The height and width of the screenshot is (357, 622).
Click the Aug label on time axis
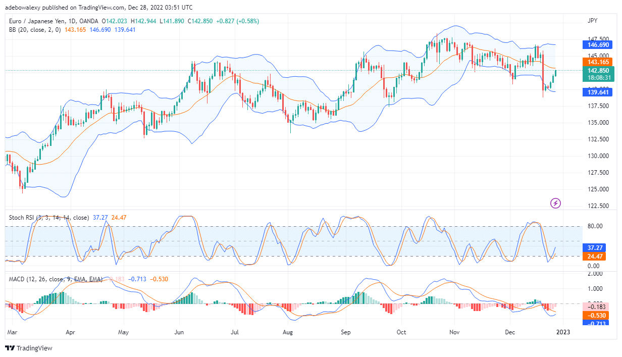tap(287, 332)
